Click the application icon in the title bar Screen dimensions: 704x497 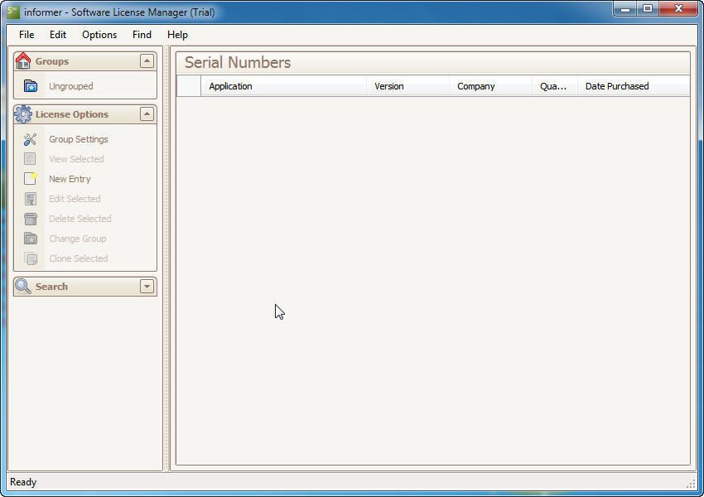(13, 12)
